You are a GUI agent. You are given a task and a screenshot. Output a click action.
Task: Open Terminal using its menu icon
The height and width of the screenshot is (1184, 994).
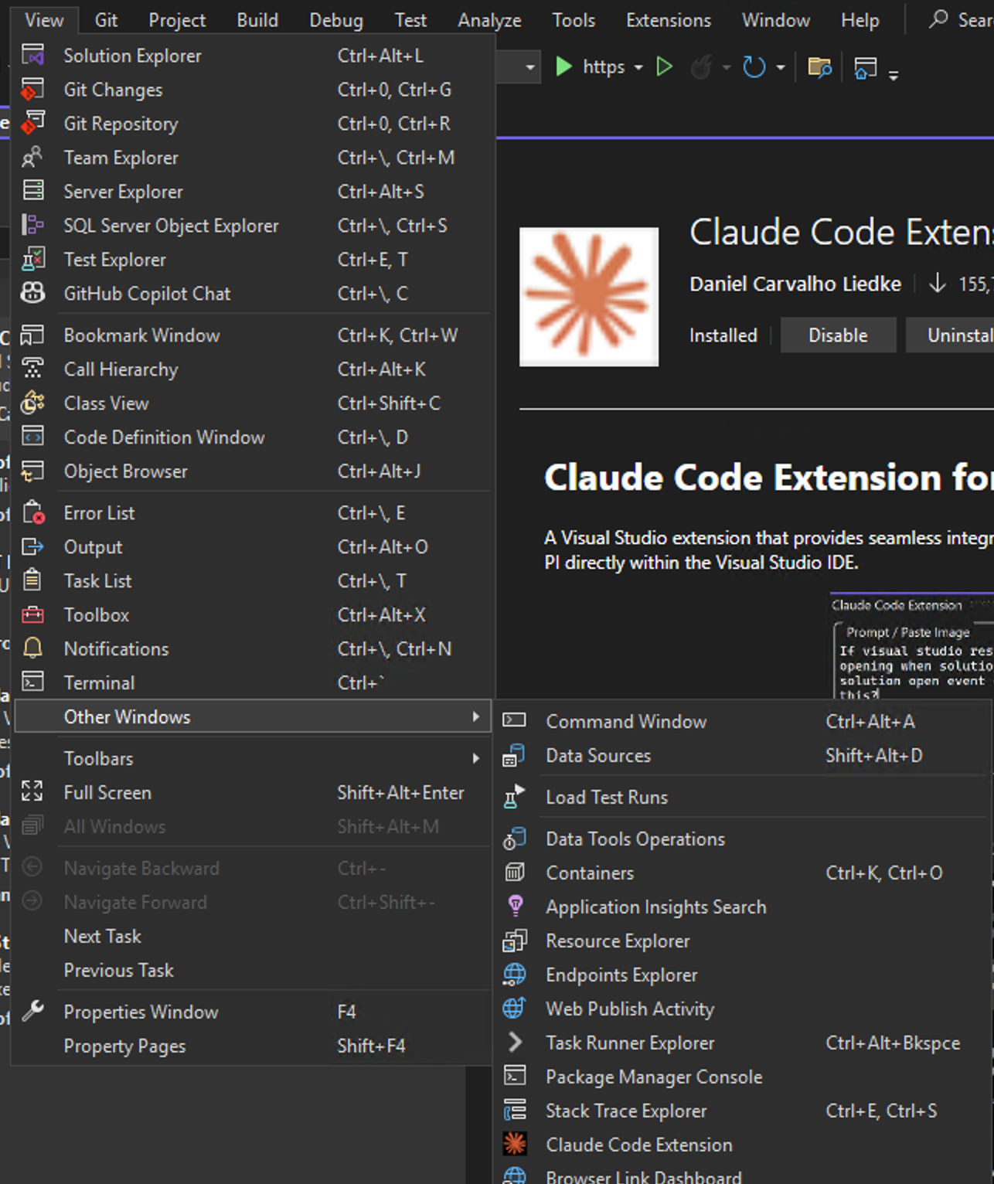pos(32,683)
